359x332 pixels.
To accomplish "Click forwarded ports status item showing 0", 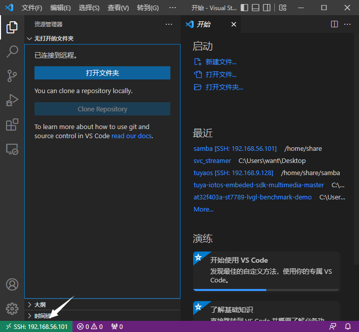I will (x=117, y=326).
